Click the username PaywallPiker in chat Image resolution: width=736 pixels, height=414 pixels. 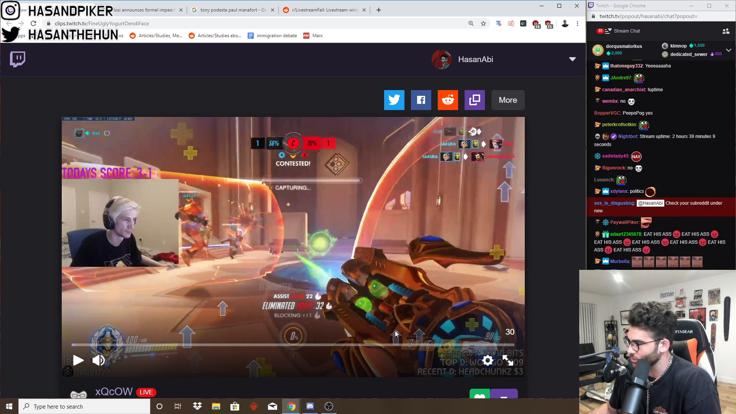625,223
